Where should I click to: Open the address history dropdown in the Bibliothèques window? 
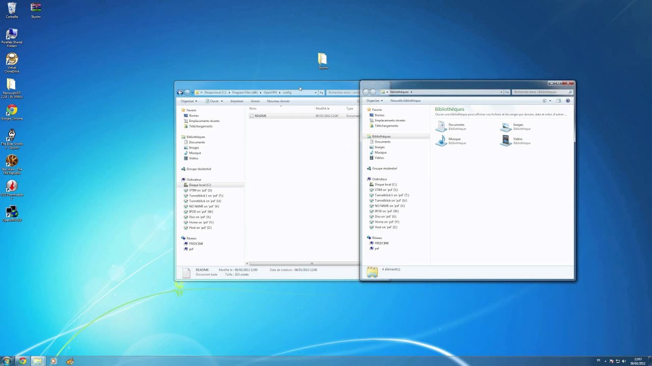[501, 92]
